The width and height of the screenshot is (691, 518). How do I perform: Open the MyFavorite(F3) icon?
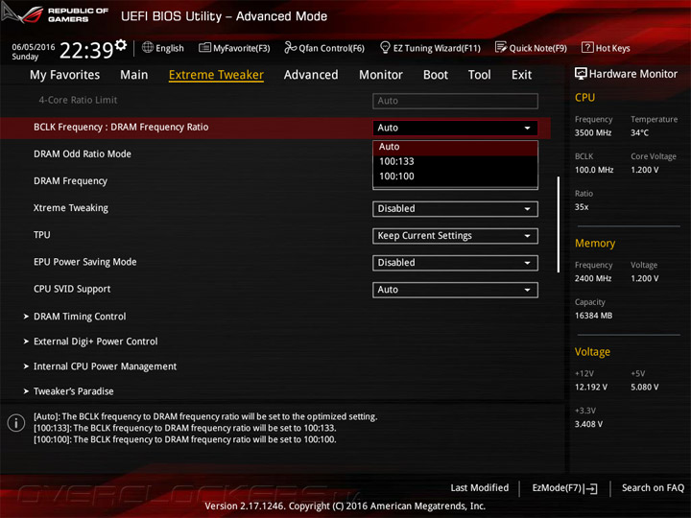click(x=204, y=48)
